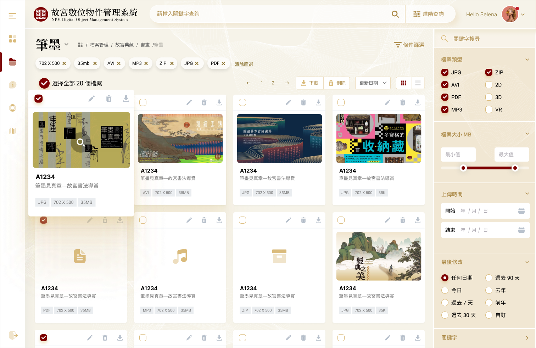Go to previous page arrow

pyautogui.click(x=249, y=83)
